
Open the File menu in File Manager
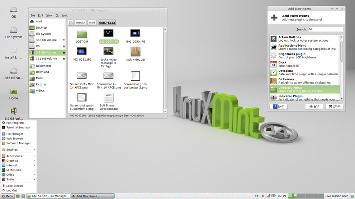[x=33, y=15]
